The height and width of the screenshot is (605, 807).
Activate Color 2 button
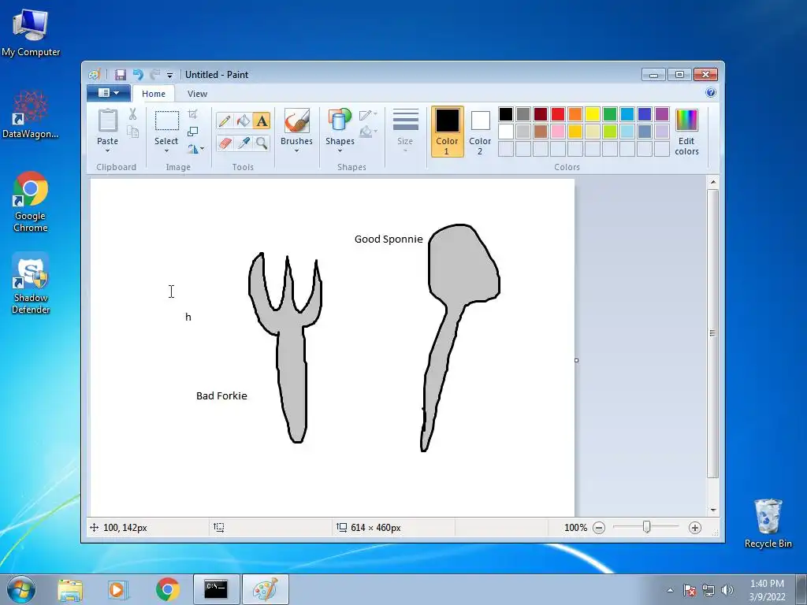[480, 132]
